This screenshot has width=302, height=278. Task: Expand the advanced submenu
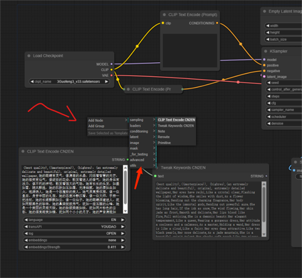click(142, 159)
